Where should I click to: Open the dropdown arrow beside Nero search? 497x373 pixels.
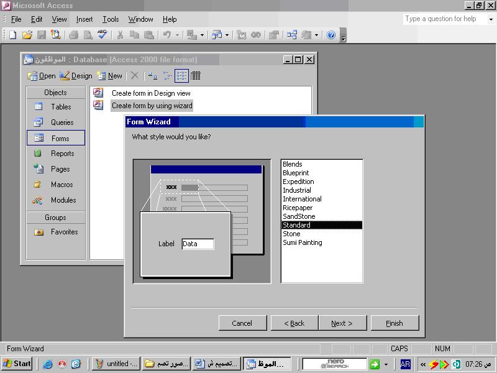(x=386, y=364)
